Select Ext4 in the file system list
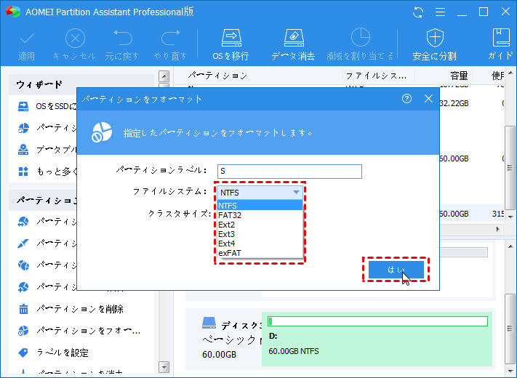Image resolution: width=517 pixels, height=378 pixels. coord(260,244)
